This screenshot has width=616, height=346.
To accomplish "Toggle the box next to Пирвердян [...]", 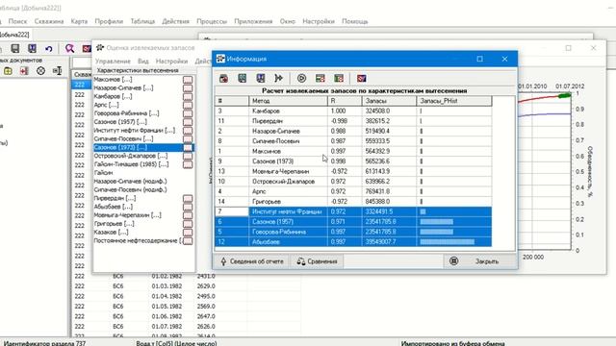I will pyautogui.click(x=188, y=199).
